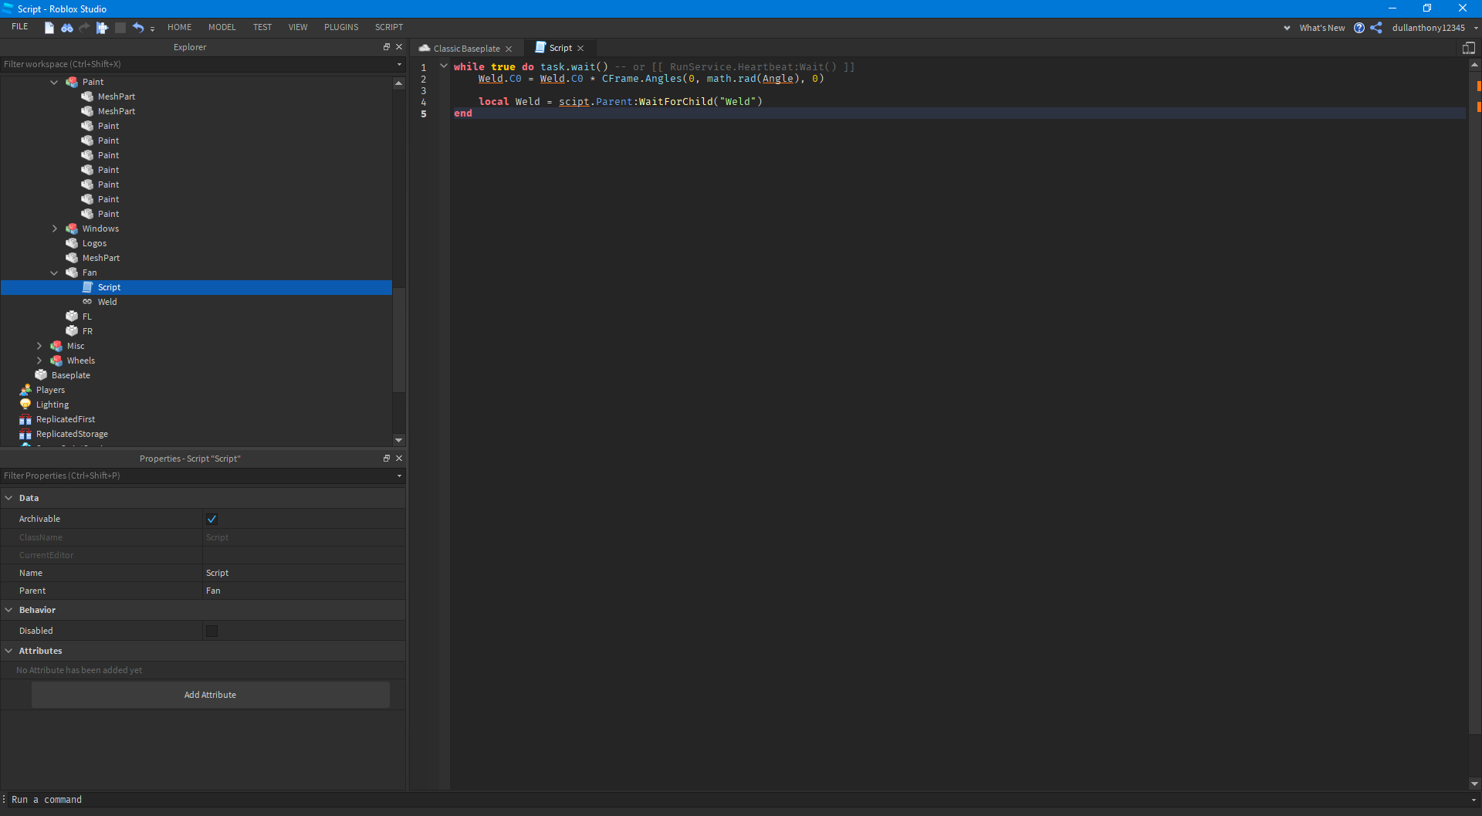
Task: Click the Undo arrow icon
Action: pyautogui.click(x=138, y=28)
